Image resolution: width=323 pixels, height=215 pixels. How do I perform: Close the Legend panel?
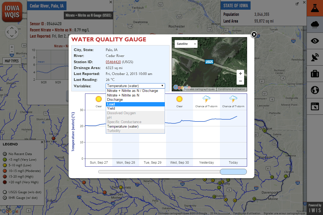point(42,142)
